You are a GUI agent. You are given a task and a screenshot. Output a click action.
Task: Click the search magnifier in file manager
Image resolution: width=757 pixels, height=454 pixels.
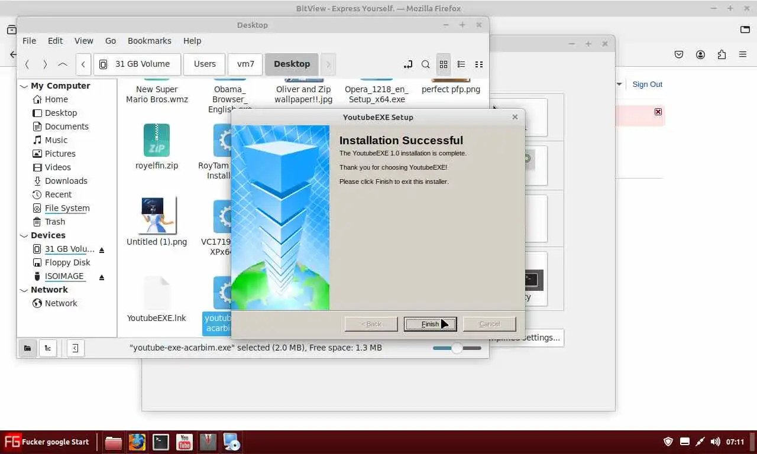point(426,64)
